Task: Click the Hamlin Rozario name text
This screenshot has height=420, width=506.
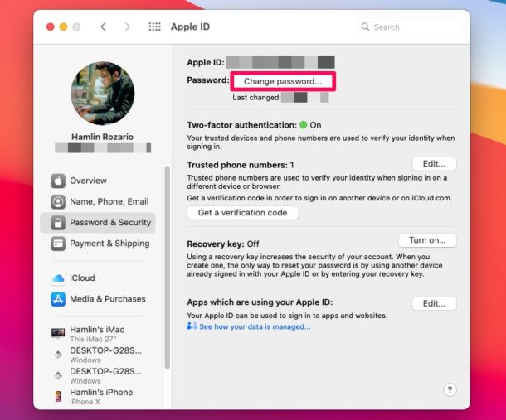Action: tap(102, 137)
